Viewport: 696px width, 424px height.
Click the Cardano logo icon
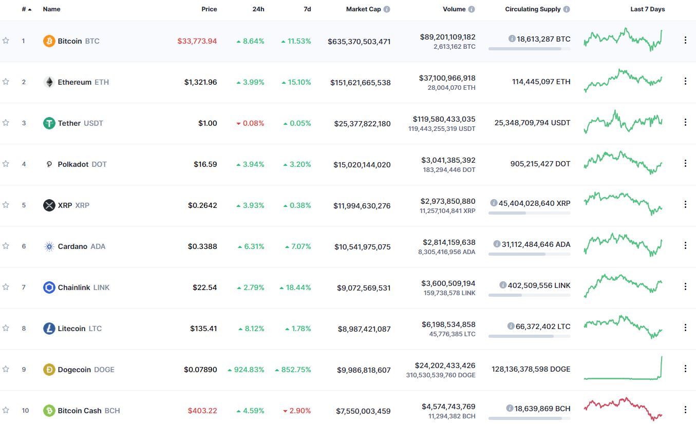click(49, 246)
